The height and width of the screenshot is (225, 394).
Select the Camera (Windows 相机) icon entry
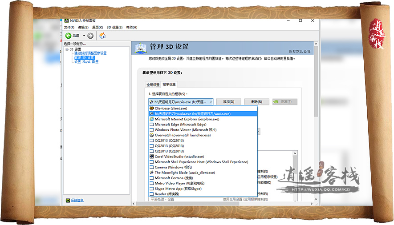click(151, 167)
